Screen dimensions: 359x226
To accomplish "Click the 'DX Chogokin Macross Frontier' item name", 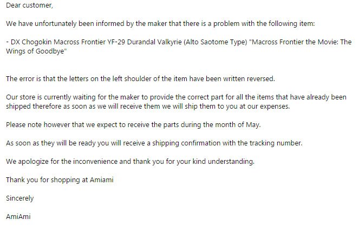I will (58, 42).
